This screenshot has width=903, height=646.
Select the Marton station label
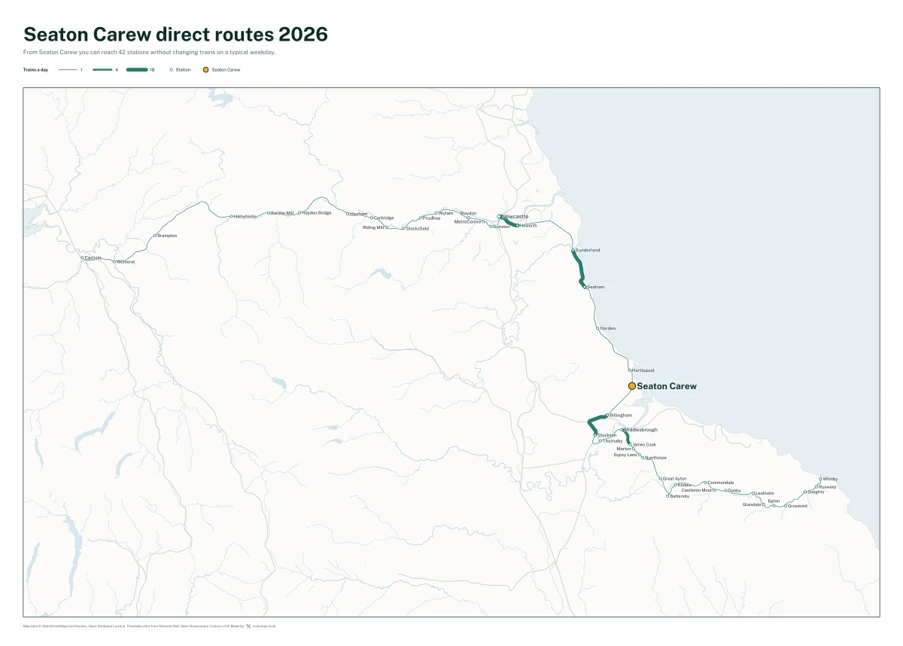tap(624, 449)
